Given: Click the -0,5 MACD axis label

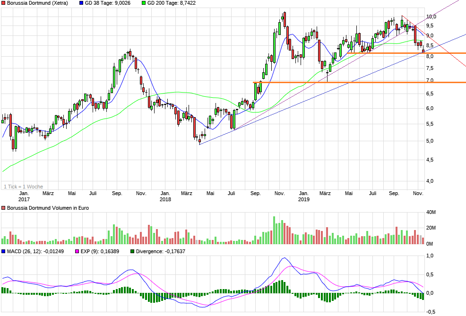Looking at the screenshot, I should tap(431, 311).
